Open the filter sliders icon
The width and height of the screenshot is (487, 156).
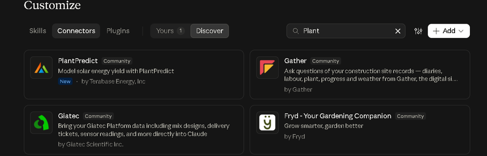(x=418, y=31)
